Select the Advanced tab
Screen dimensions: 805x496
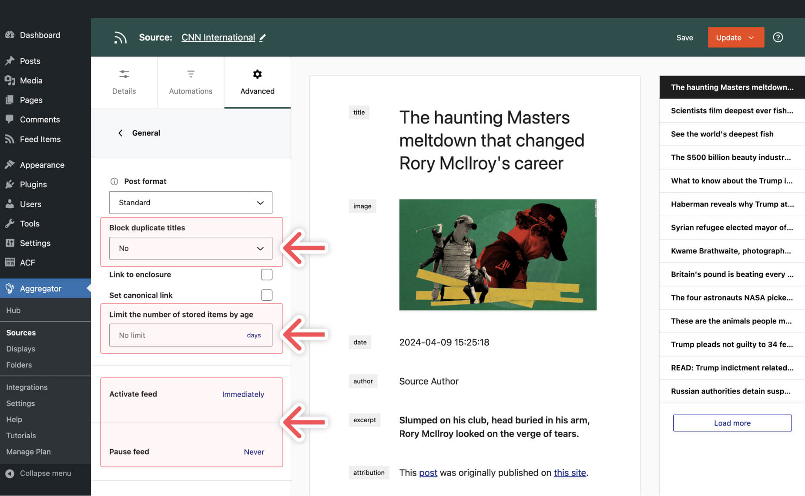(258, 83)
